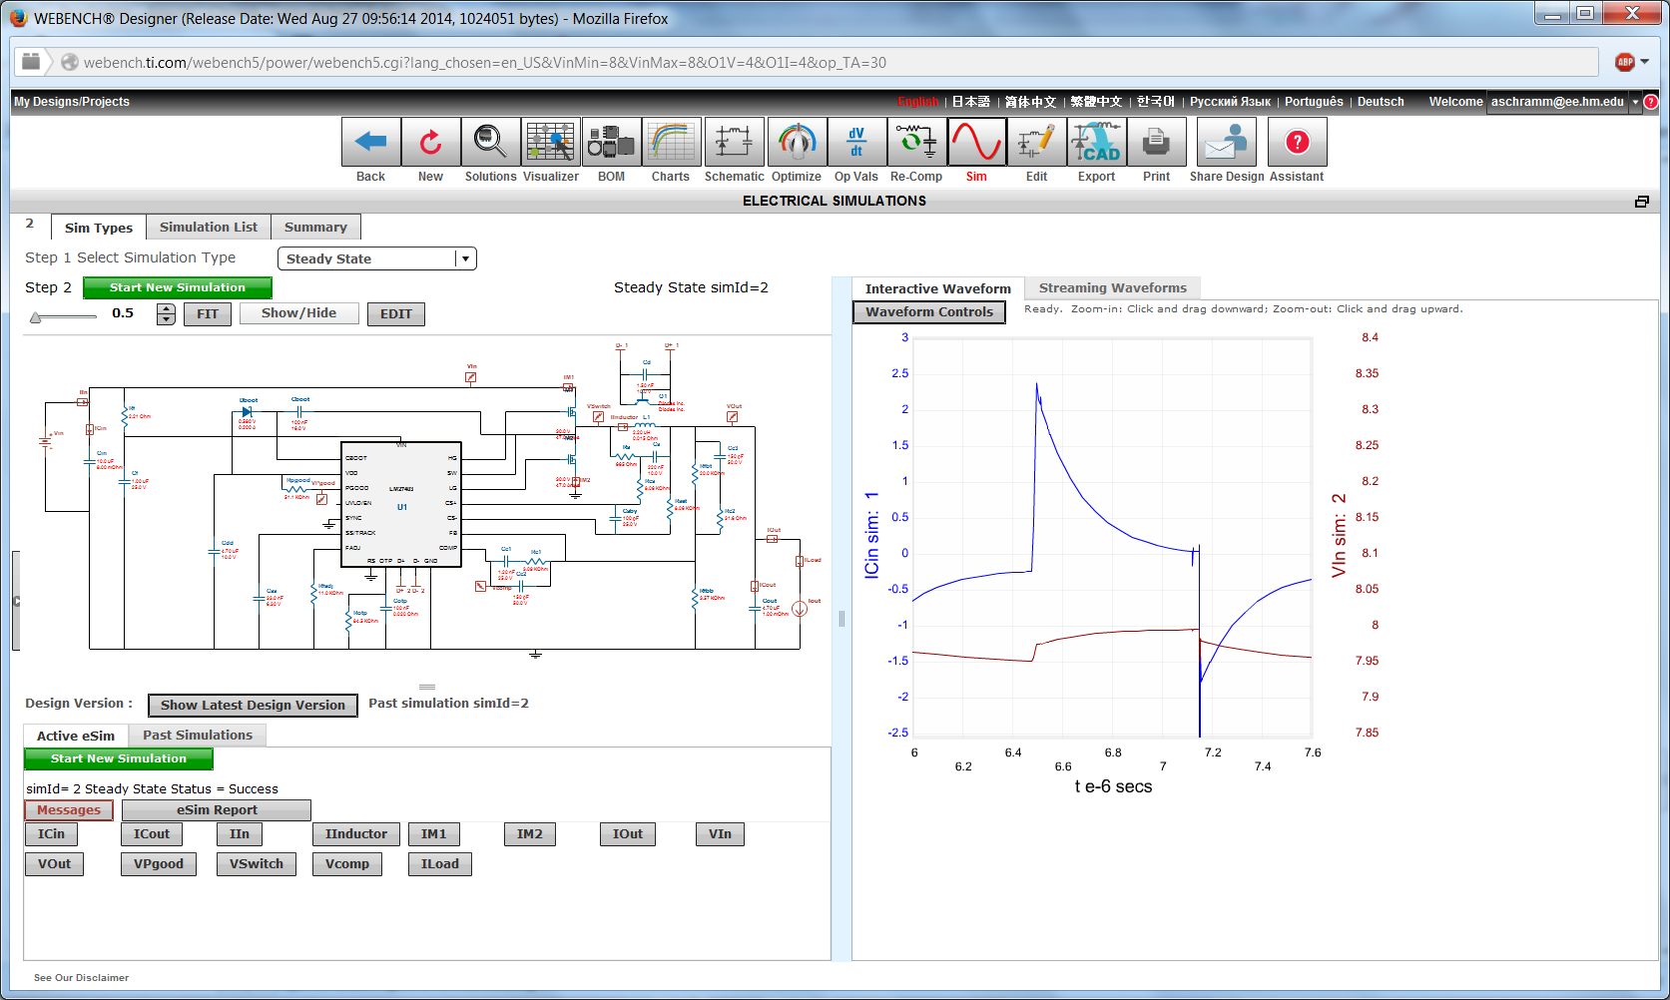Toggle the ICout waveform button

[152, 834]
